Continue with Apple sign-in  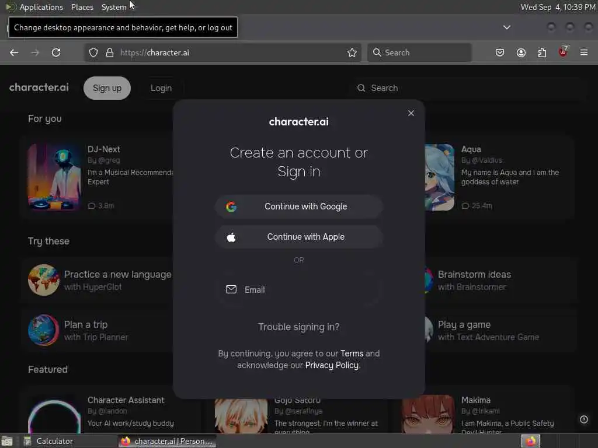pyautogui.click(x=299, y=237)
